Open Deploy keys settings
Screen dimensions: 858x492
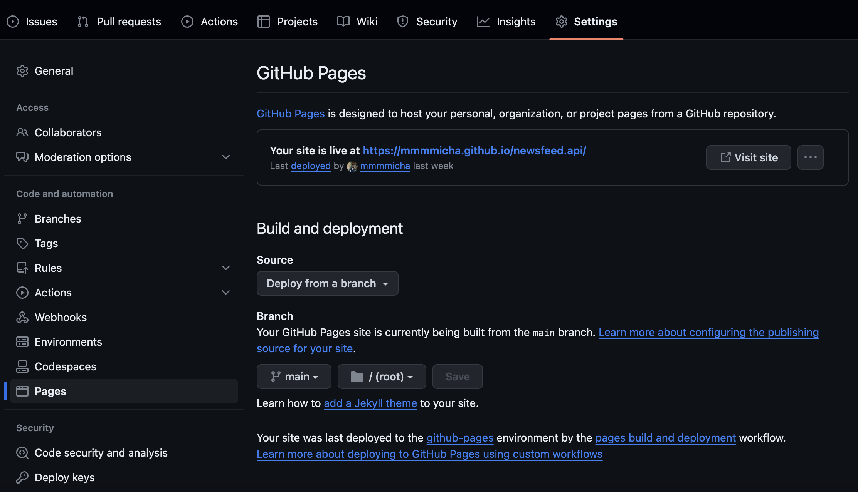point(124,477)
